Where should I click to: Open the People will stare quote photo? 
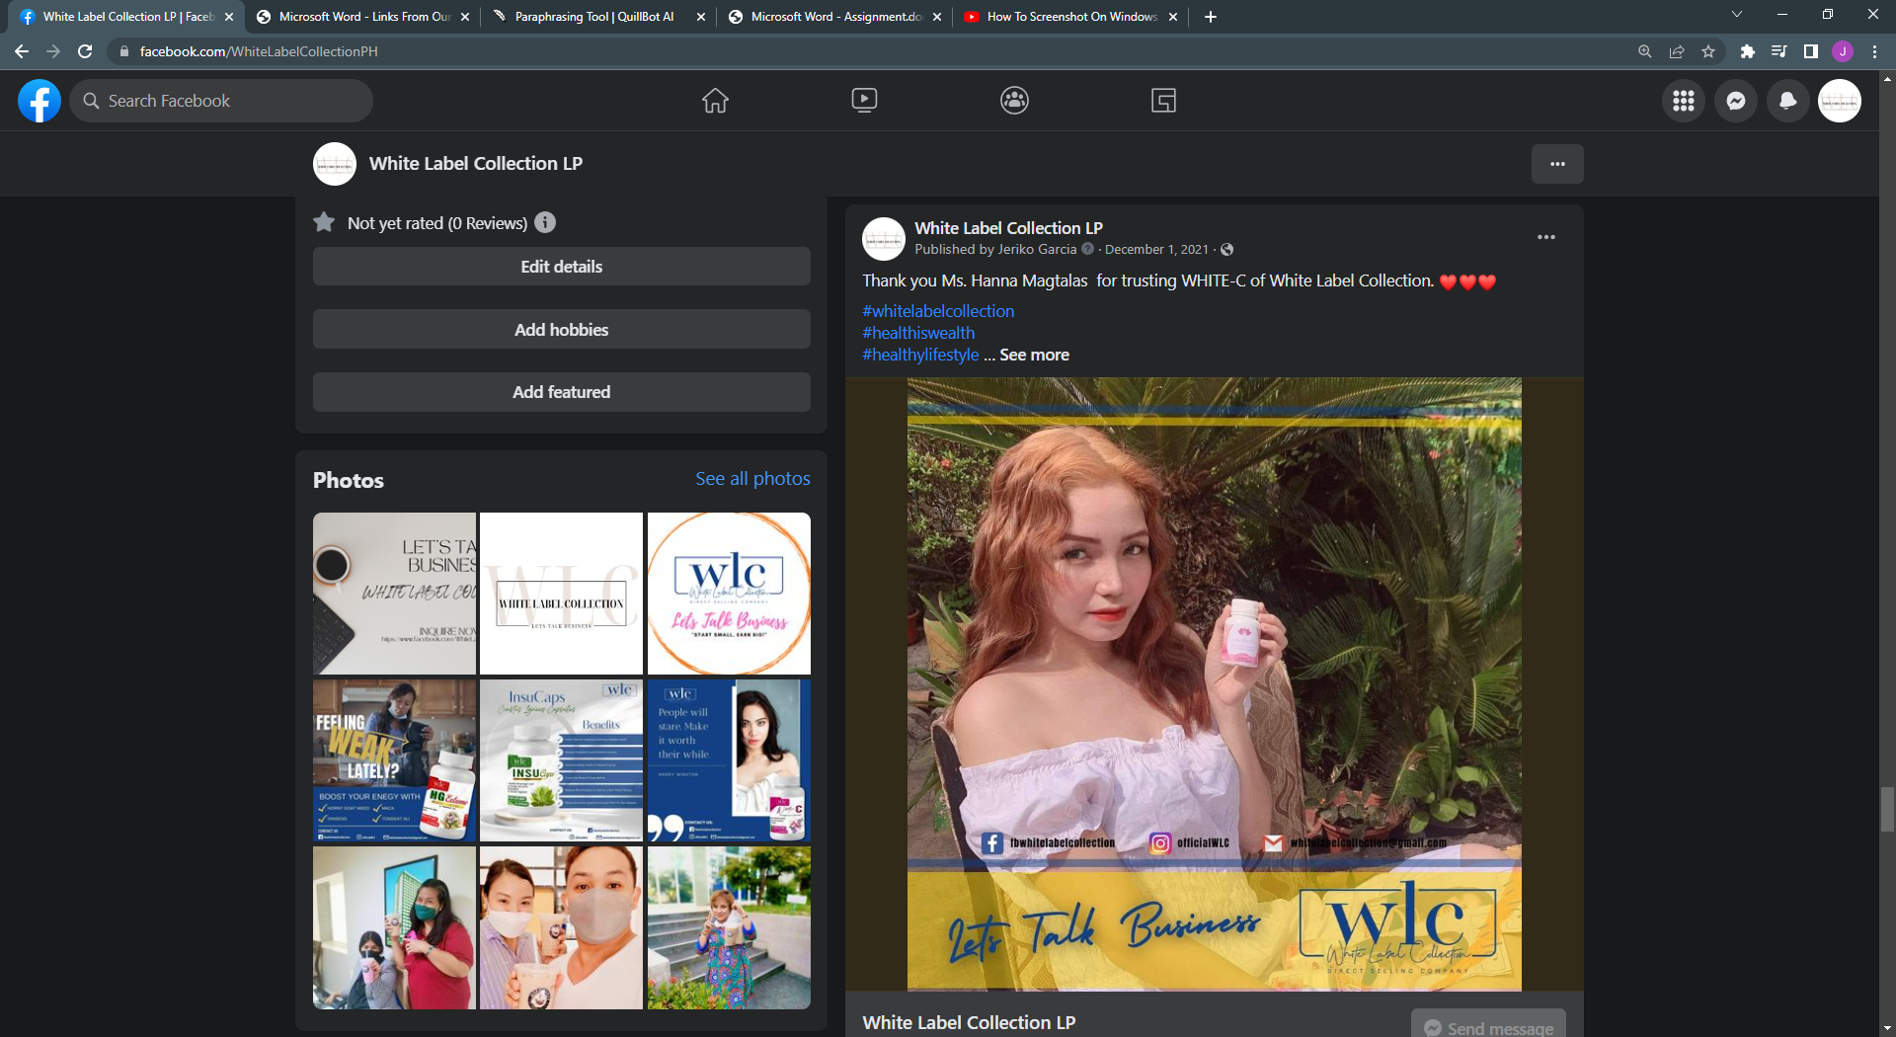(x=729, y=760)
